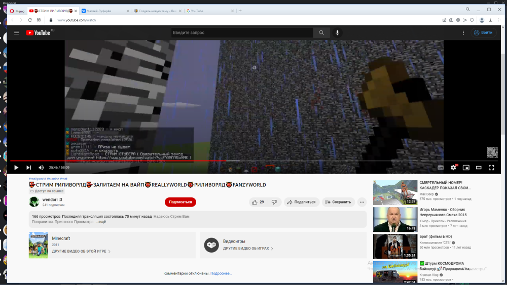Open YouTube settings three-dot menu
This screenshot has width=507, height=285.
coord(463,32)
